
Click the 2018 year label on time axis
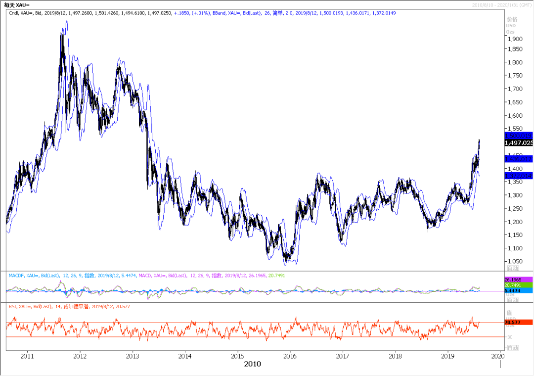(x=395, y=356)
